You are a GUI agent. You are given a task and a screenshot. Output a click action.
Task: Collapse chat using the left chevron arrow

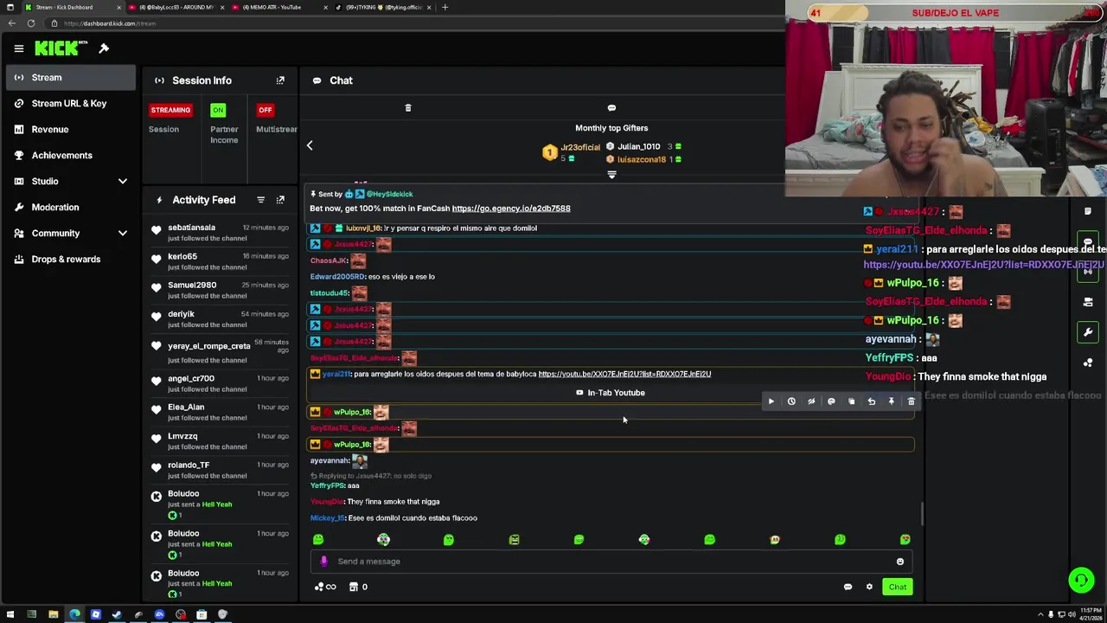tap(310, 145)
